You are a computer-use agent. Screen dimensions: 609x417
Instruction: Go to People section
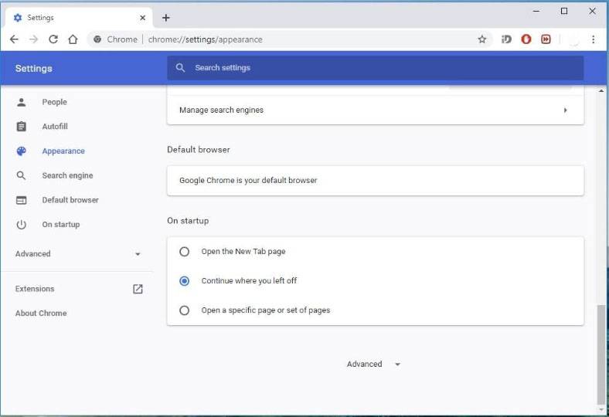(x=54, y=102)
